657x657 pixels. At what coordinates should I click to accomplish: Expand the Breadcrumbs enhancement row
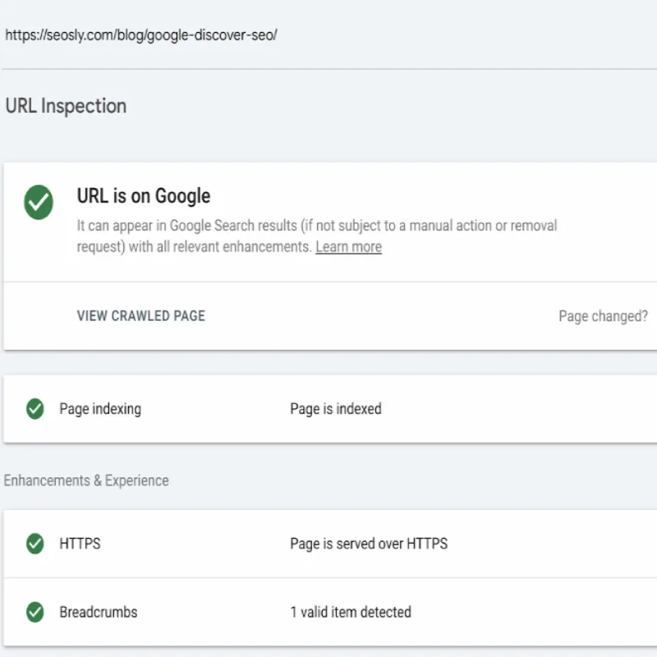[x=330, y=612]
